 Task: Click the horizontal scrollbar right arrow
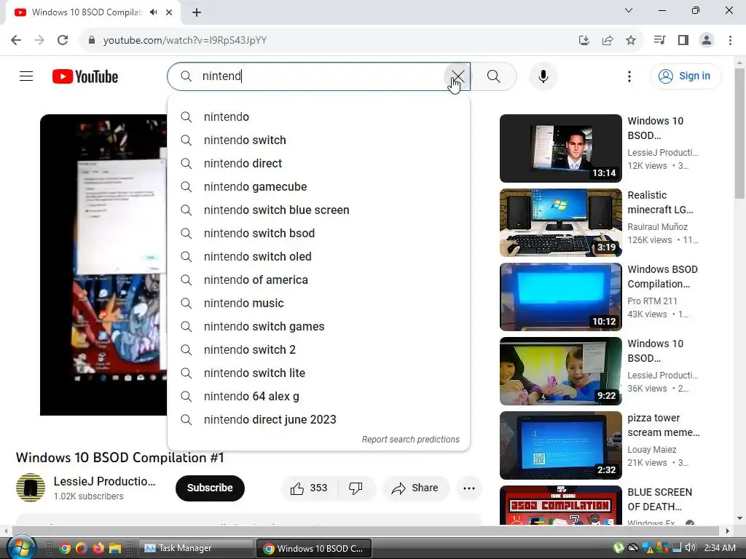727,531
